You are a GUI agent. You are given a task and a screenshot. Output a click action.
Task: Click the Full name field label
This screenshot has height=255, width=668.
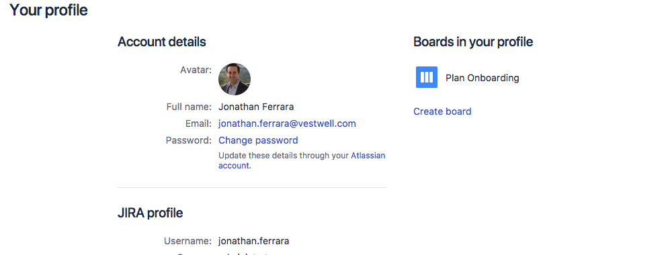click(x=189, y=107)
